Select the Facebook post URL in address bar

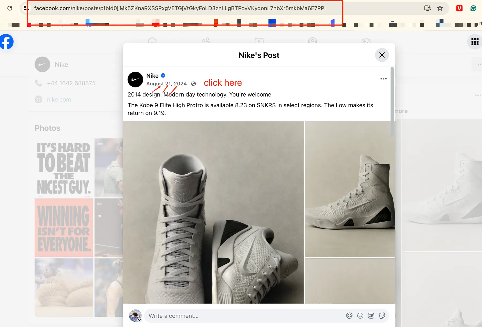tap(180, 8)
